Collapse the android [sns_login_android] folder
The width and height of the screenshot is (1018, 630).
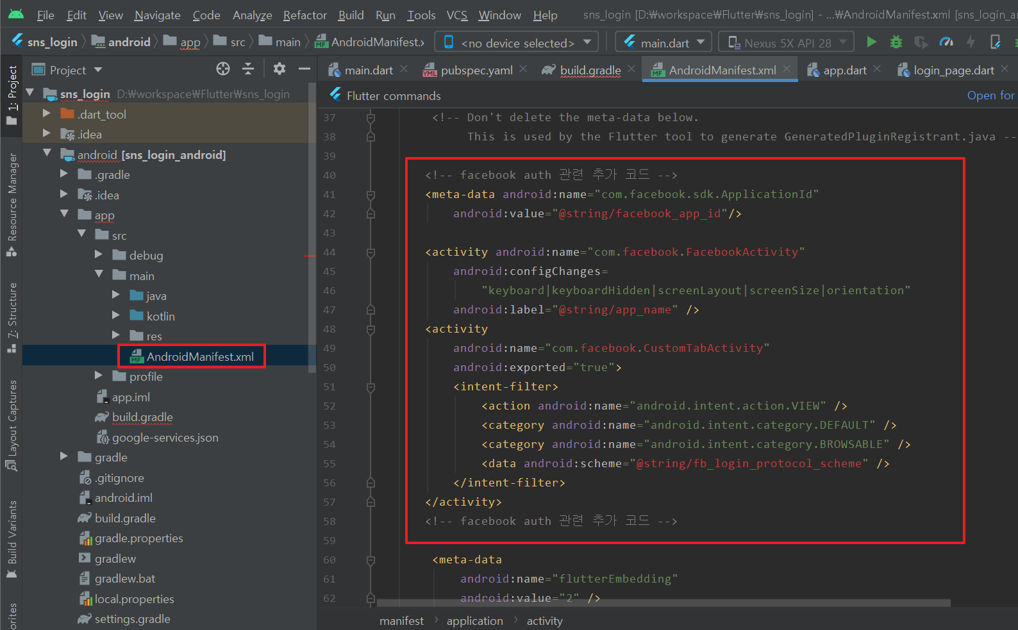click(x=46, y=153)
